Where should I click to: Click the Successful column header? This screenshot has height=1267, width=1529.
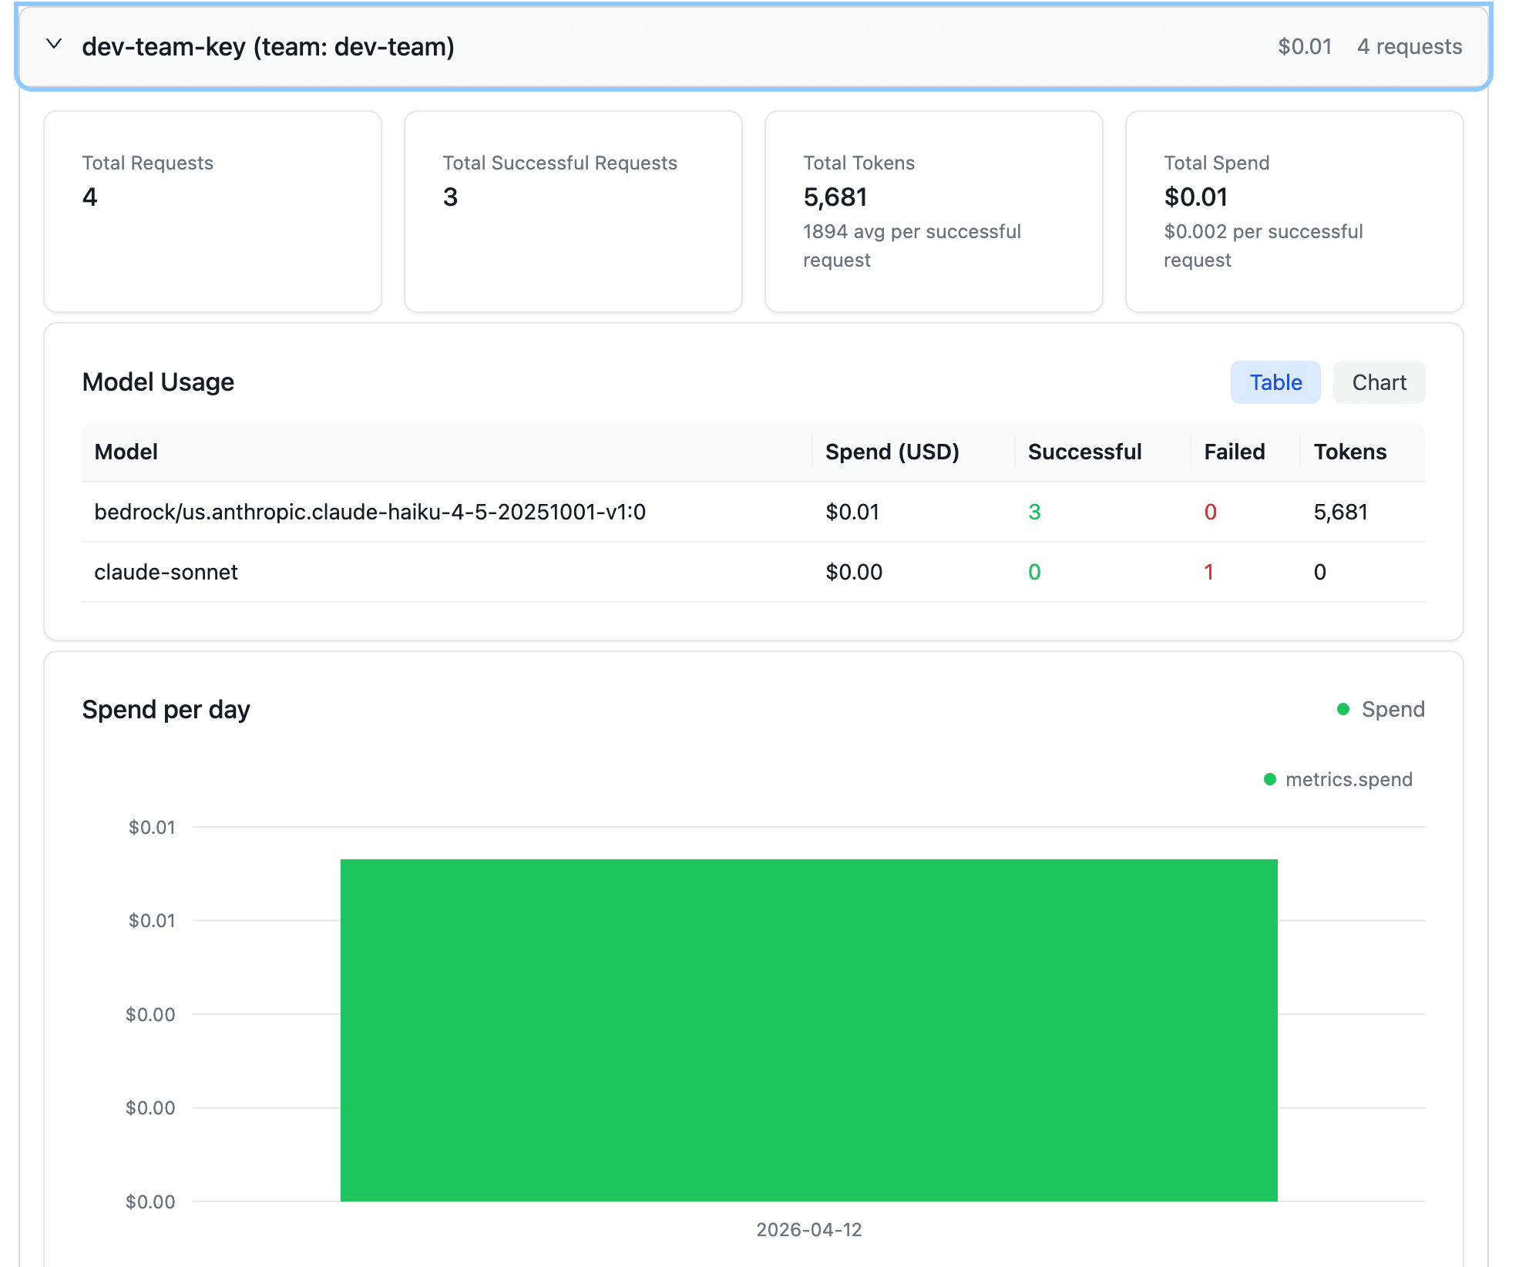tap(1084, 452)
